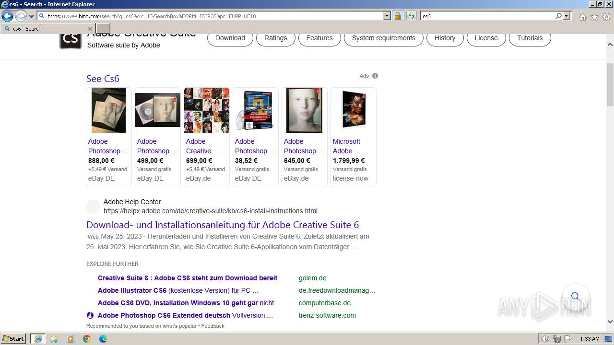The image size is (614, 345).
Task: Select the Features pill button
Action: click(319, 38)
